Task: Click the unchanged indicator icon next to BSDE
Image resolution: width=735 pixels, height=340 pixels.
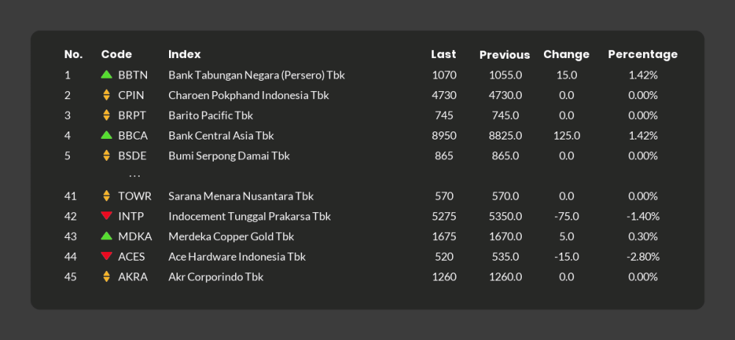Action: click(x=107, y=156)
